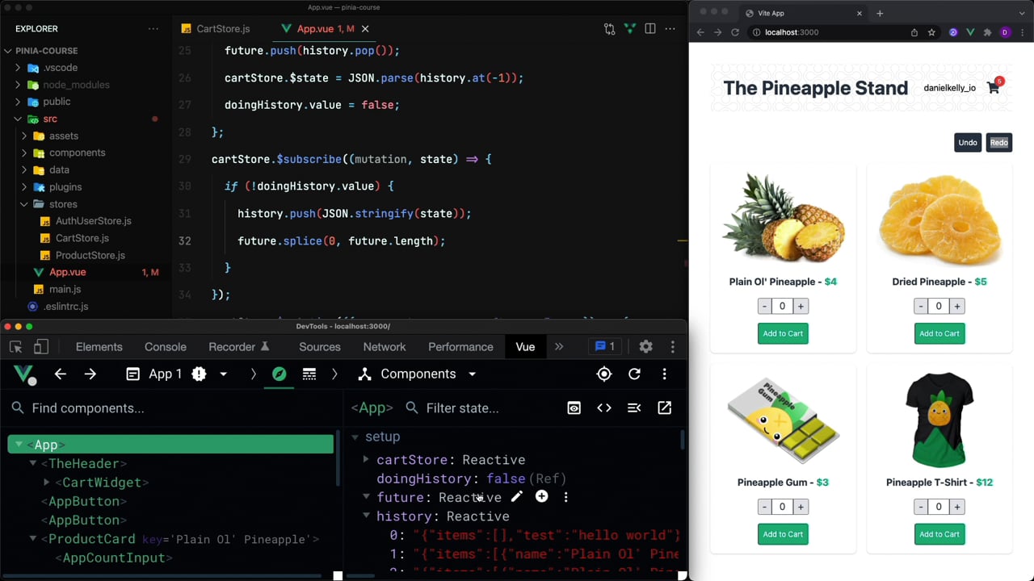The width and height of the screenshot is (1034, 581).
Task: Click the scroll to component eye icon
Action: click(x=574, y=408)
